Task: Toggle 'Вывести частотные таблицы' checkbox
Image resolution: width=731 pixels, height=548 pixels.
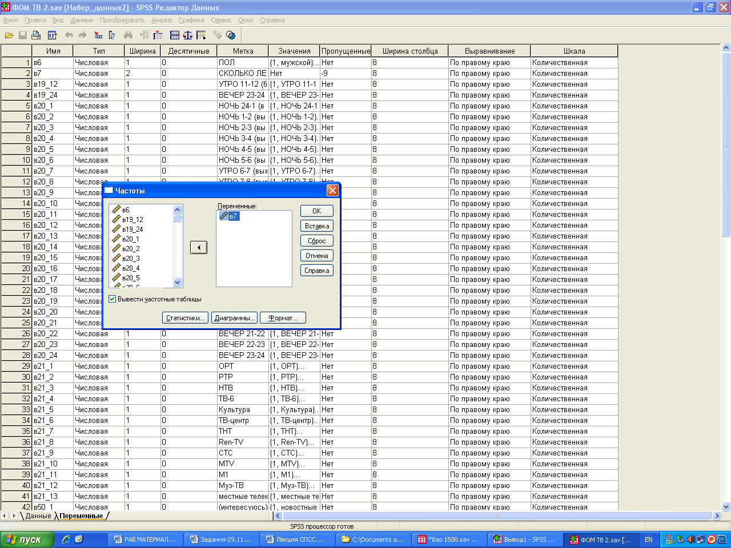Action: [x=113, y=299]
